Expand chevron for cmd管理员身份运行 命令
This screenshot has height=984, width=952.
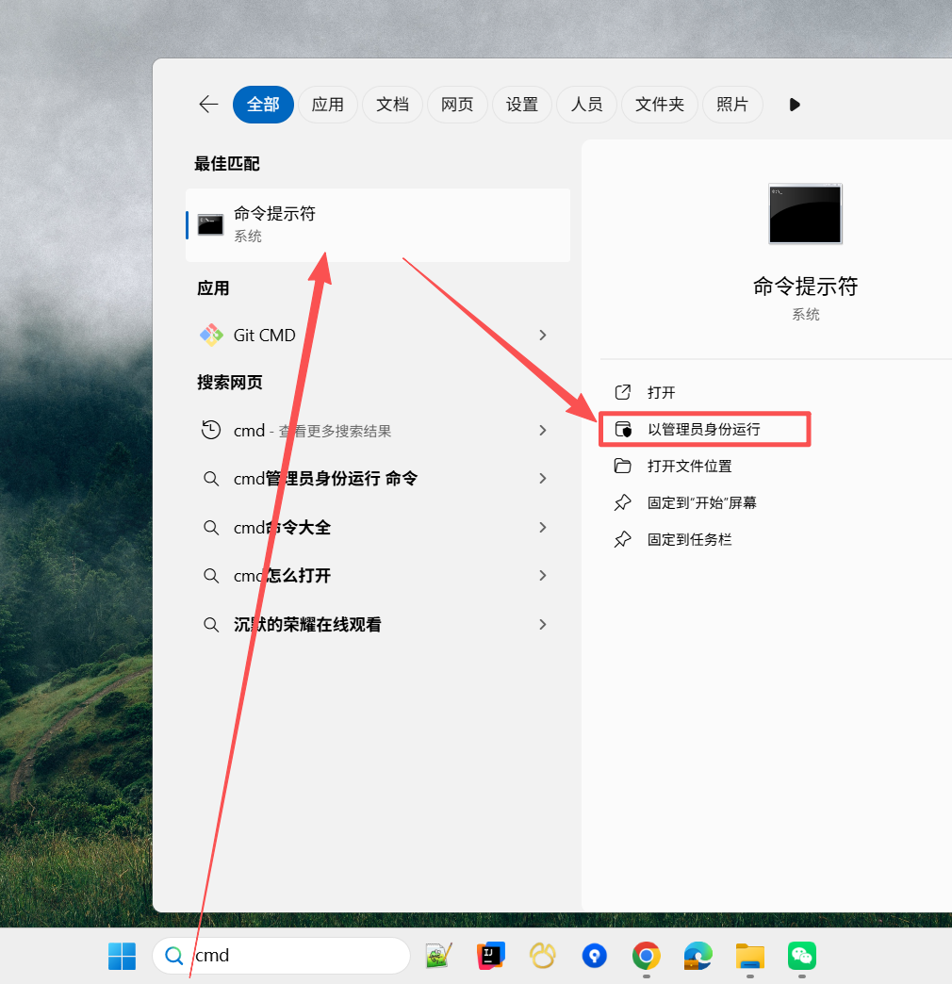pyautogui.click(x=543, y=479)
